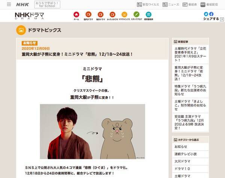This screenshot has width=225, height=178.
Task: Open sidebar article 立花登青春手控え２
Action: point(190,54)
